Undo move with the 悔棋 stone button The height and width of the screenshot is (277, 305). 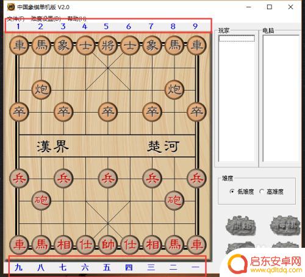285,226
